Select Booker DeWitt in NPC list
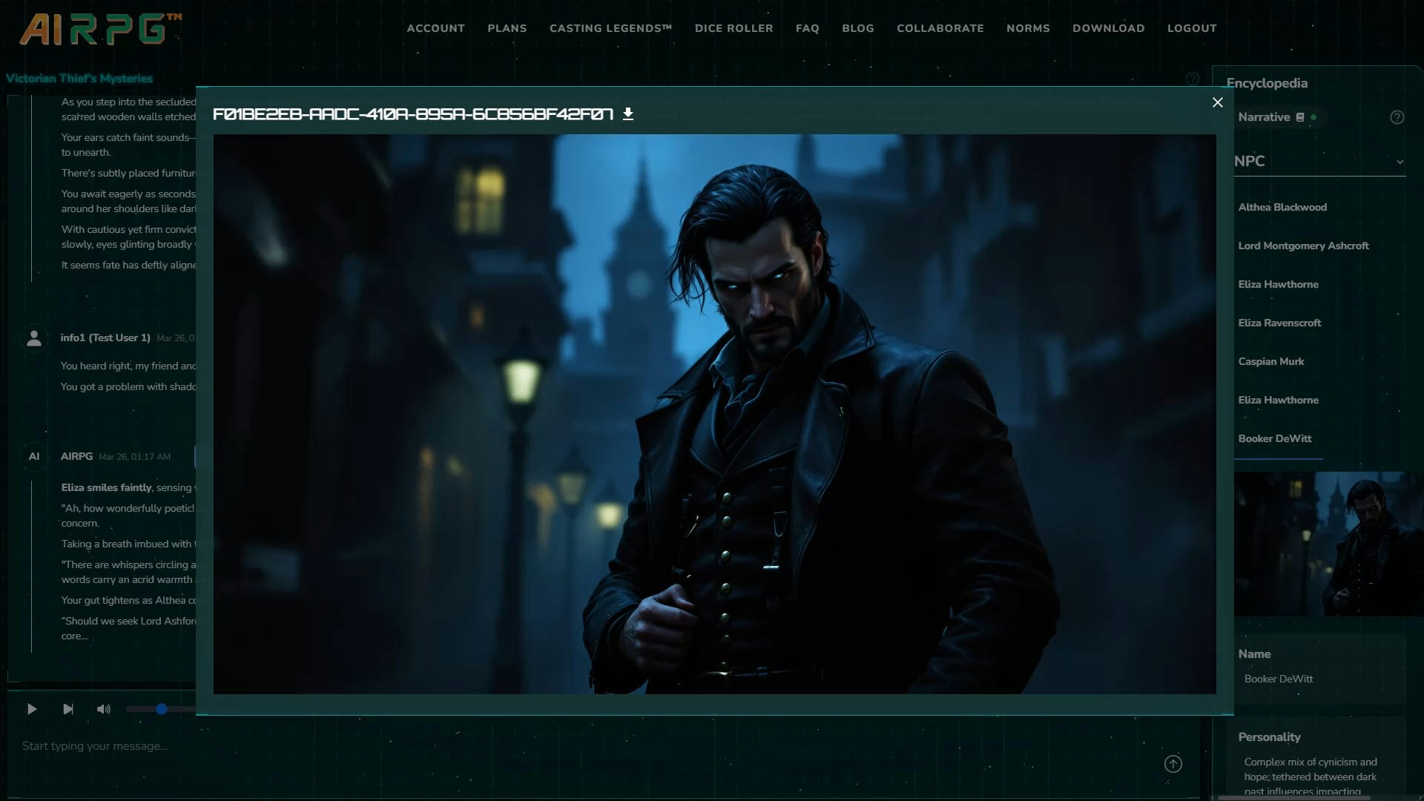Screen dimensions: 1424x801 [1274, 438]
